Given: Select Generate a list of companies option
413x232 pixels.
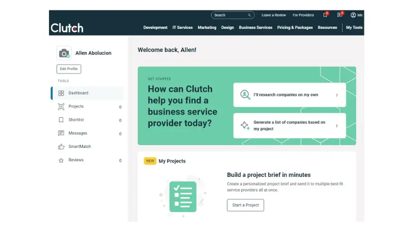Looking at the screenshot, I should [290, 125].
